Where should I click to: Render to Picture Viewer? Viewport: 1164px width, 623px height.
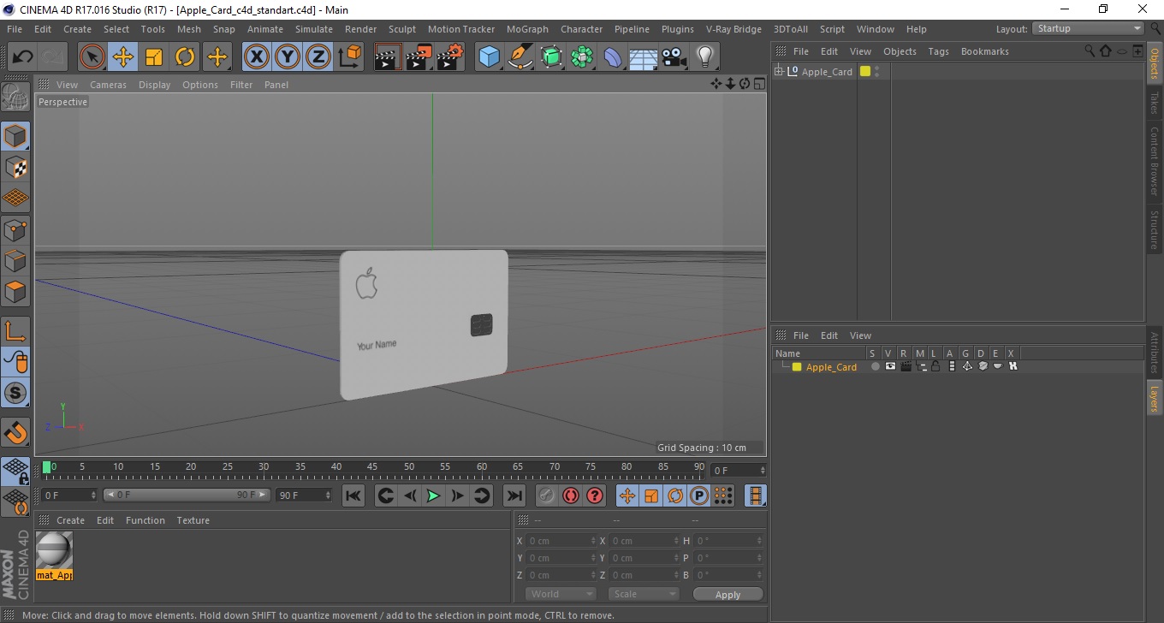pos(419,57)
